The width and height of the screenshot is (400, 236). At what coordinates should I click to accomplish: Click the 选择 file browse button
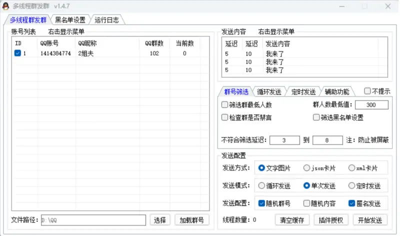159,220
